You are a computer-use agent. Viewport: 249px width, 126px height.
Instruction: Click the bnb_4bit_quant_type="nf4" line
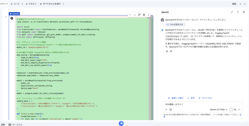(x=34, y=60)
